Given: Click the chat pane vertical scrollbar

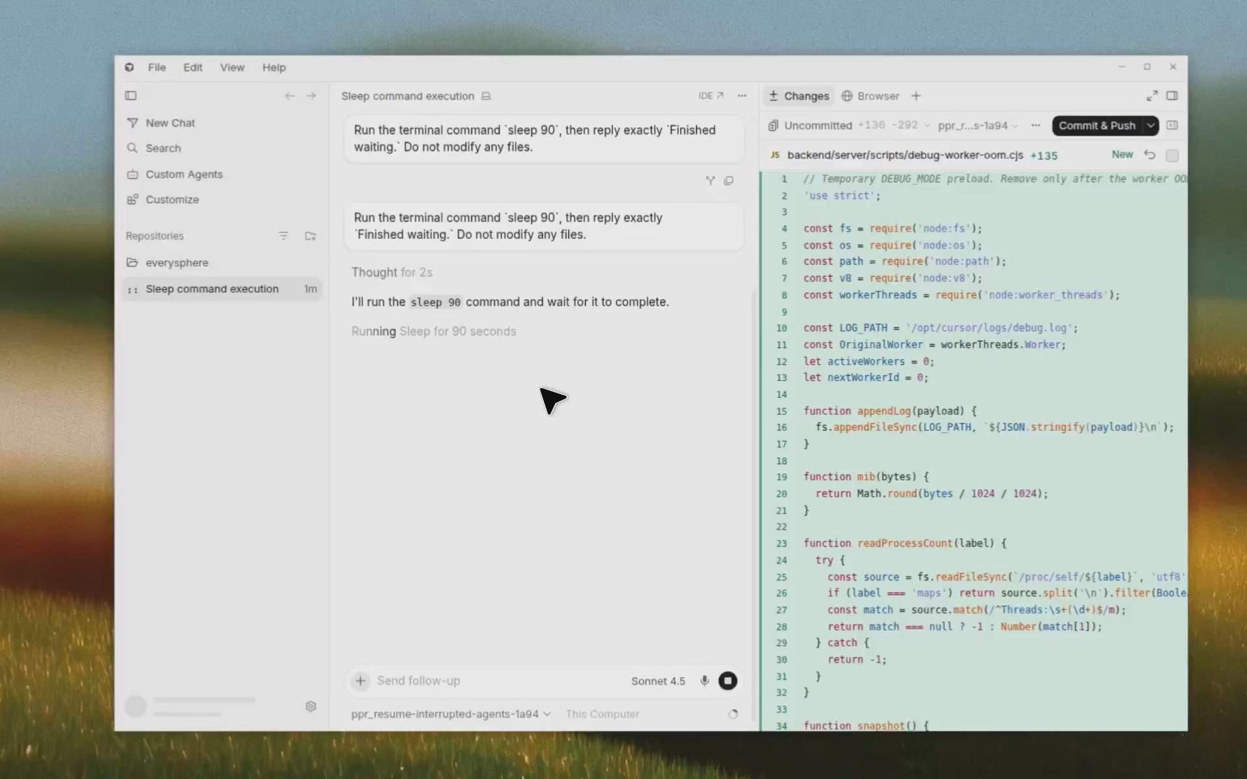Looking at the screenshot, I should tap(754, 506).
